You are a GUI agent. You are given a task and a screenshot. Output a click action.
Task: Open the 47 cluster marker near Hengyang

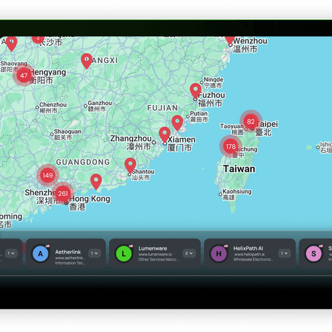[24, 75]
